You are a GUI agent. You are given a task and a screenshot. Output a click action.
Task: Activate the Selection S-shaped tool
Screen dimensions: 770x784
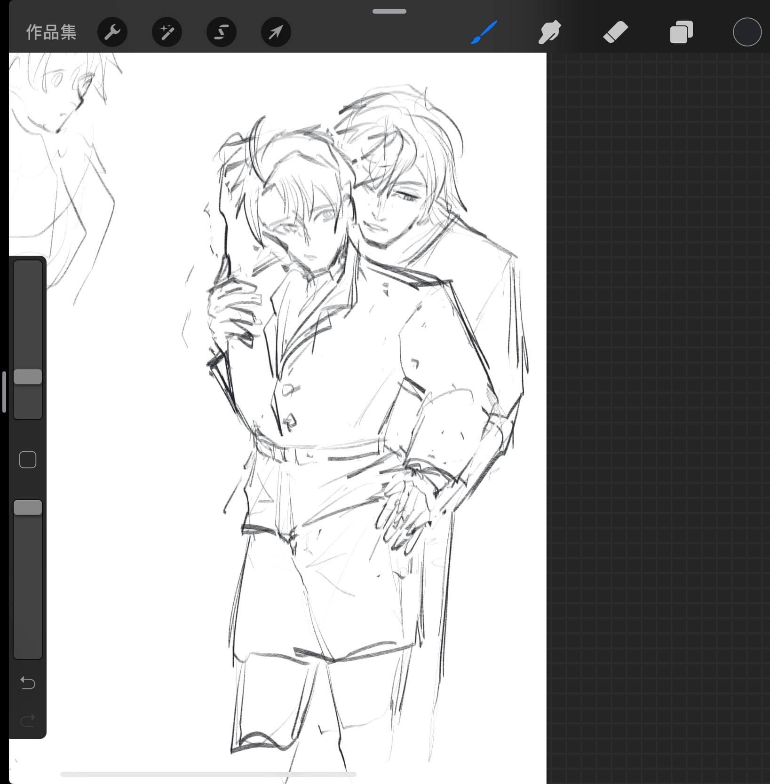pos(222,32)
